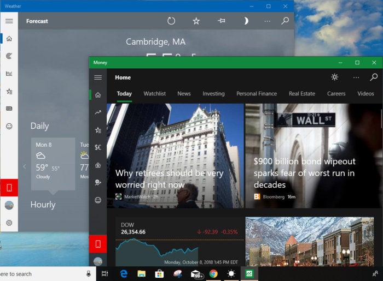Screen dimensions: 383x281
Task: Open Mail app with 99+ badge
Action: coord(196,274)
